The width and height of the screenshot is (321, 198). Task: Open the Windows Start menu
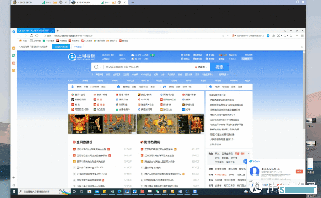click(14, 191)
